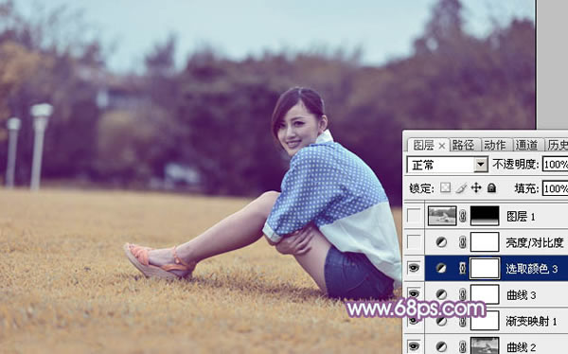
Task: Click the 曲线 2 mask link icon
Action: click(x=463, y=346)
